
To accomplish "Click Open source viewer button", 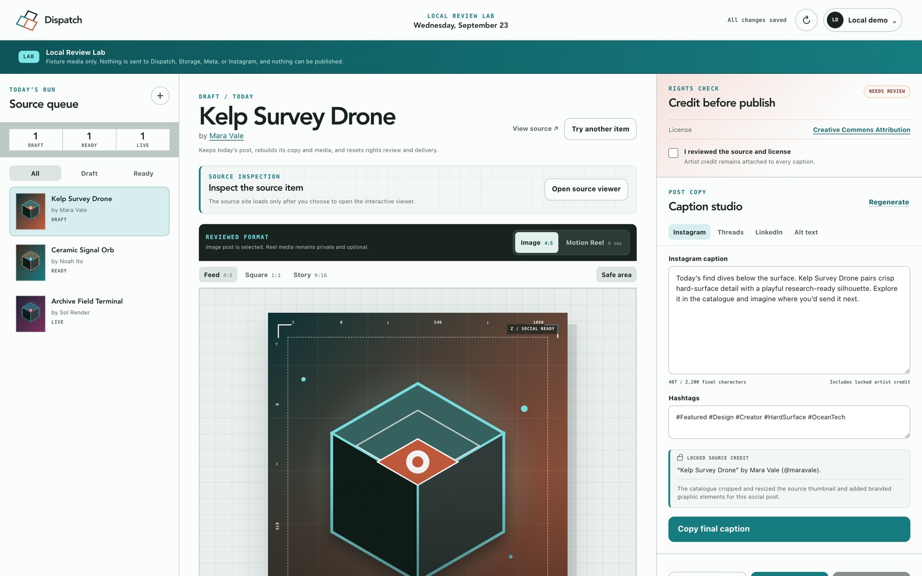I will click(586, 189).
